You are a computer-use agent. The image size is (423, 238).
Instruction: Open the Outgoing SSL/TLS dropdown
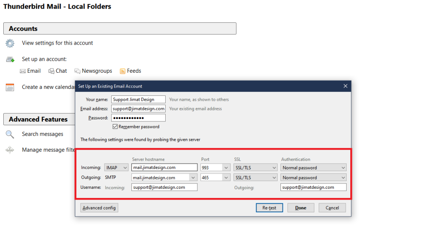[x=255, y=178]
